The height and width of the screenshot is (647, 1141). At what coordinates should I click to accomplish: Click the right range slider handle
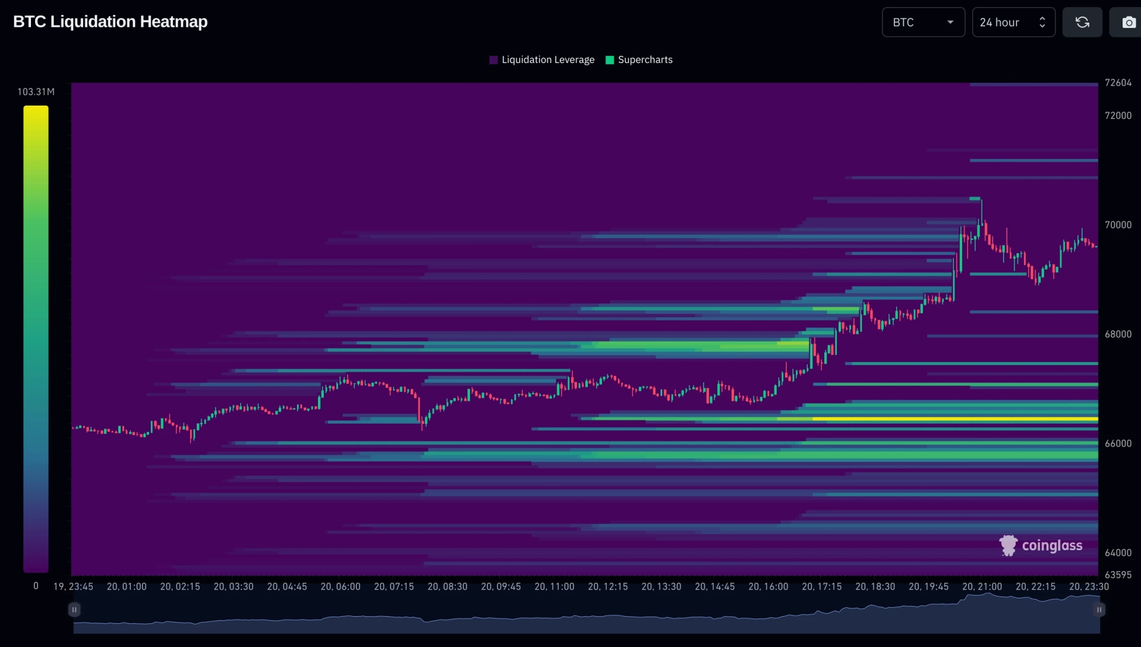coord(1099,610)
